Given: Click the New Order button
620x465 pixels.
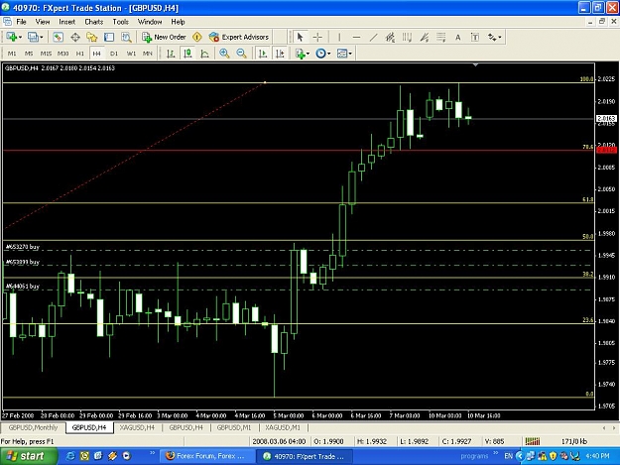Looking at the screenshot, I should [x=164, y=37].
